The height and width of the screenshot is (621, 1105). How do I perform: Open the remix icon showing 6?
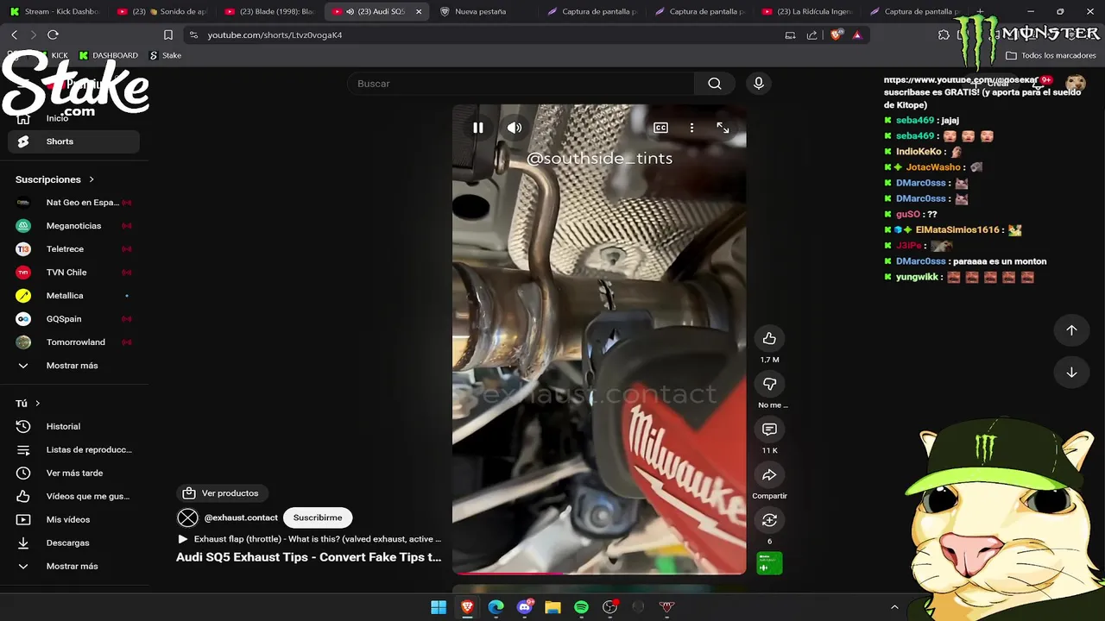(769, 520)
